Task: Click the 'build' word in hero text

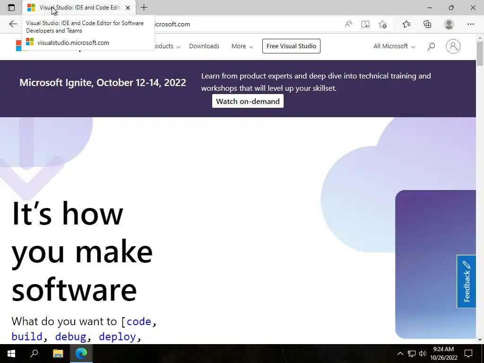Action: click(27, 337)
